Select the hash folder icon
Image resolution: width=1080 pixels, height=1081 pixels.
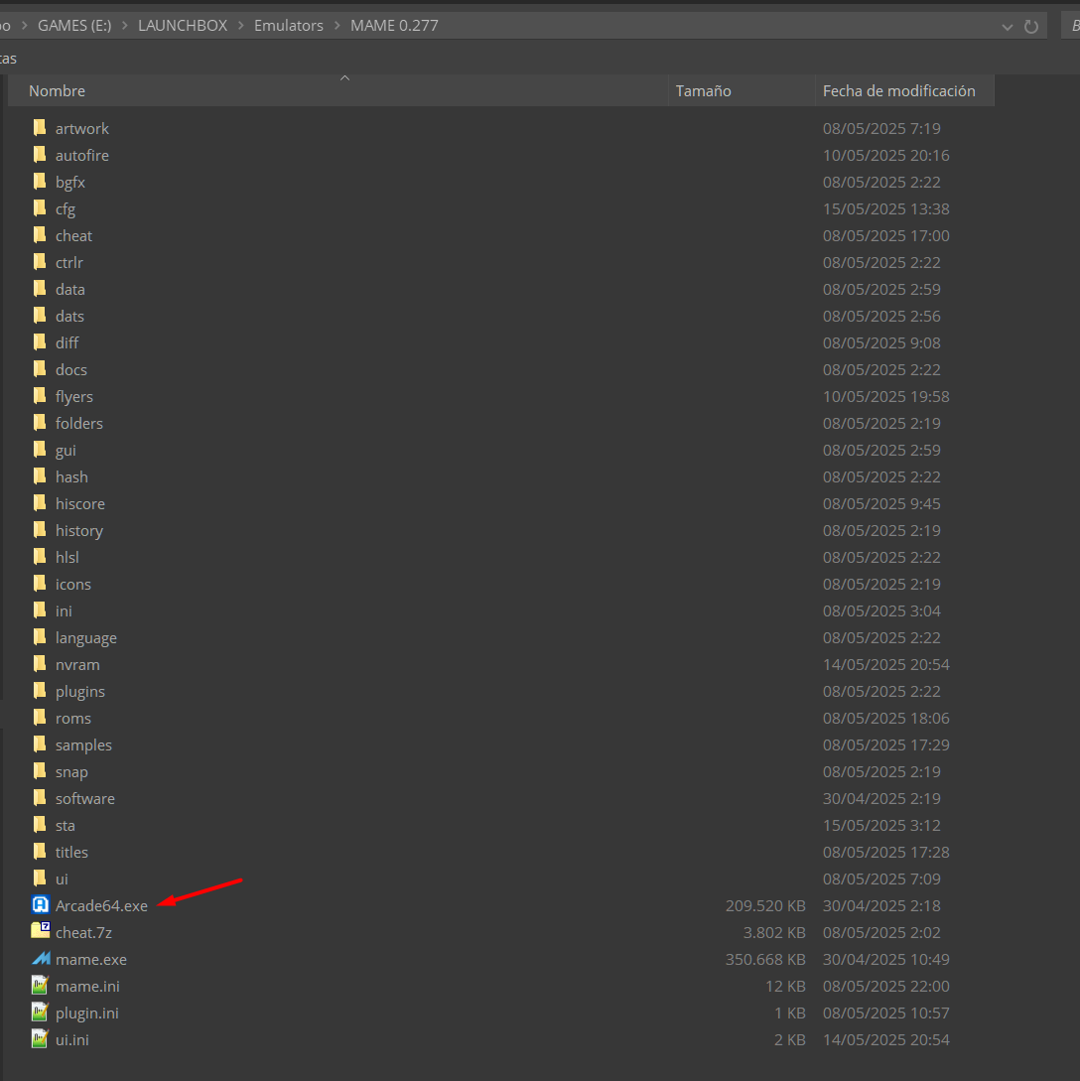(40, 476)
